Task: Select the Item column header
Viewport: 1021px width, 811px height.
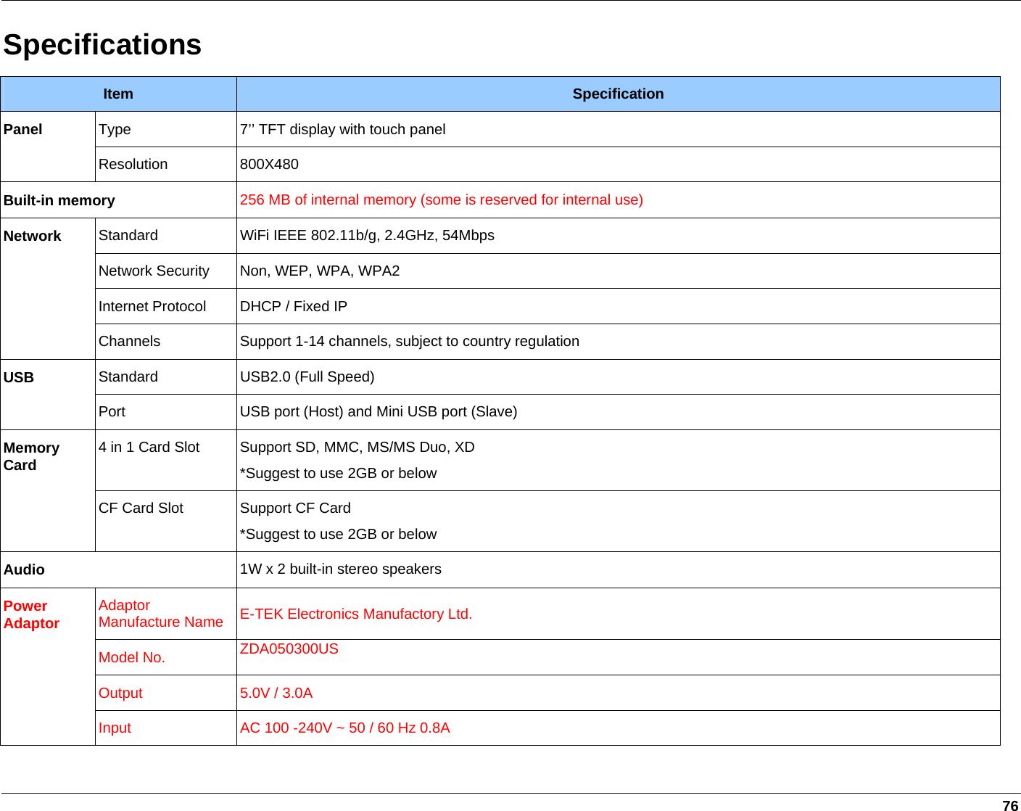Action: tap(118, 94)
